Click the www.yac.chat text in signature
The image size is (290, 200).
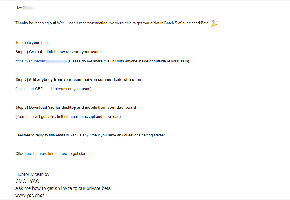coord(30,195)
